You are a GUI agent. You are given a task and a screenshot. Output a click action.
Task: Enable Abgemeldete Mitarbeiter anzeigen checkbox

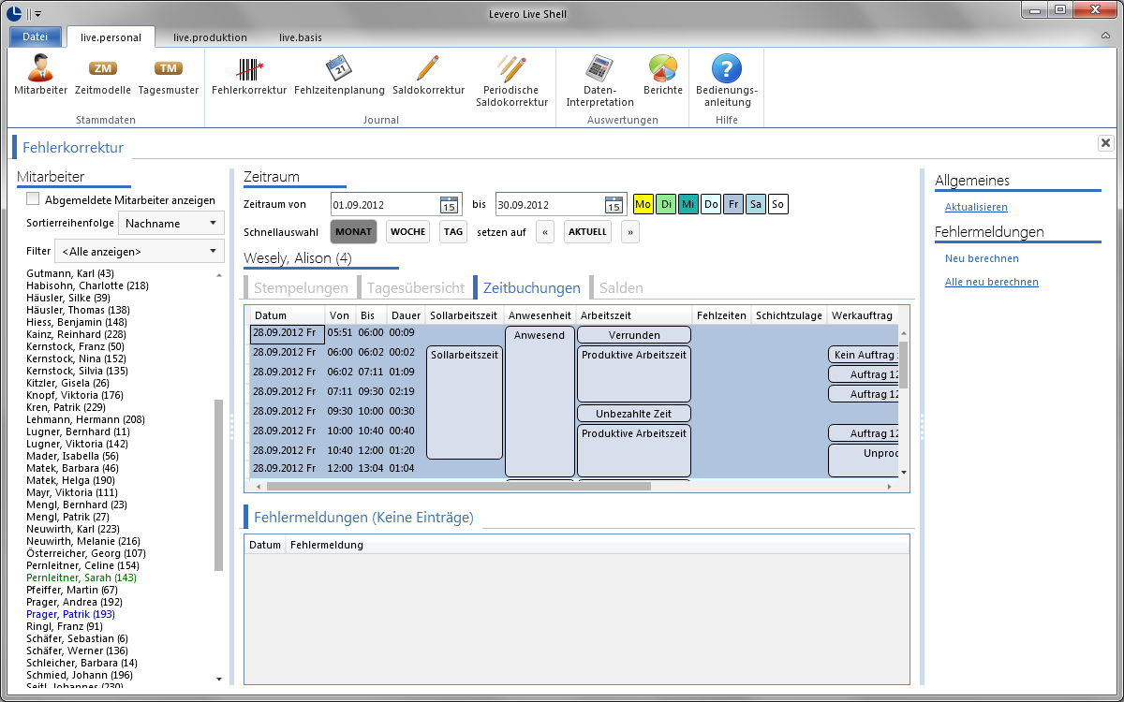click(x=33, y=198)
